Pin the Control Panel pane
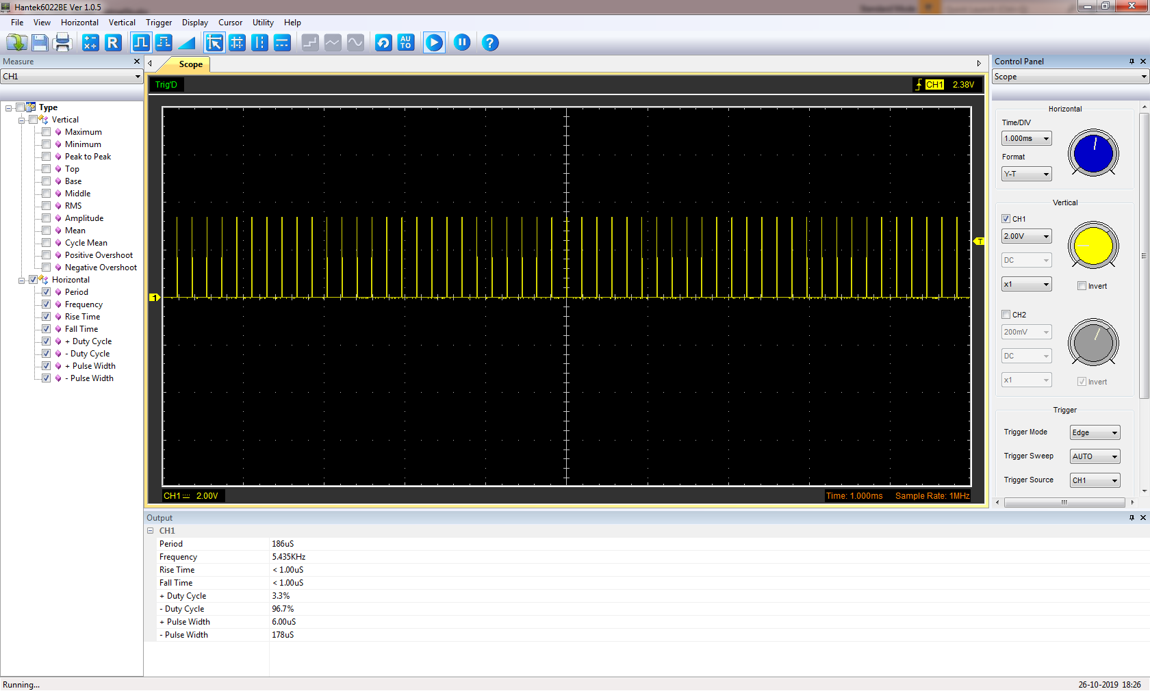This screenshot has width=1150, height=691. pyautogui.click(x=1132, y=62)
